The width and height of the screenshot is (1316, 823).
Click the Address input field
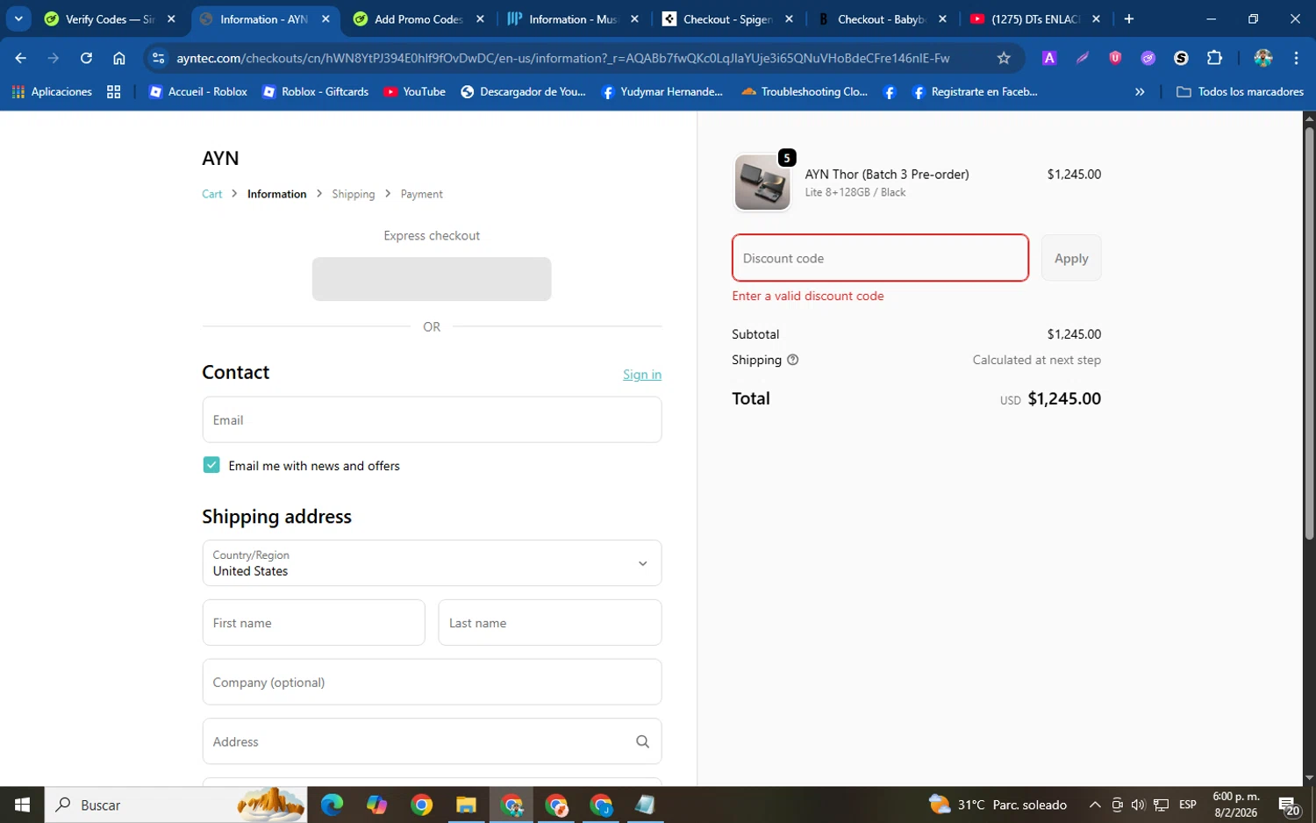click(x=432, y=741)
